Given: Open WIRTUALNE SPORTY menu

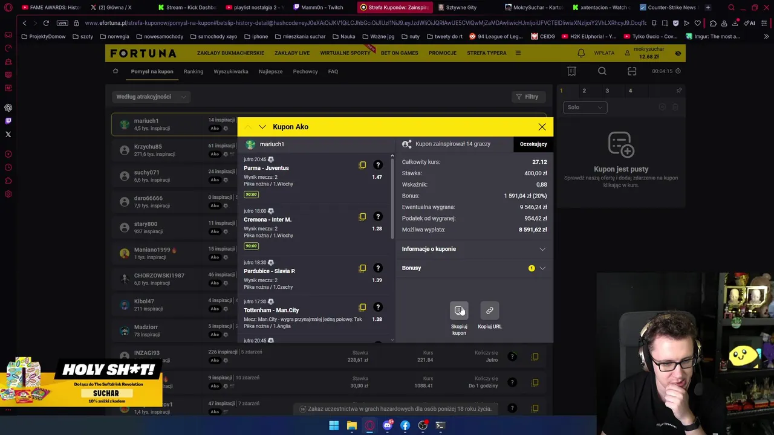Looking at the screenshot, I should click(345, 53).
